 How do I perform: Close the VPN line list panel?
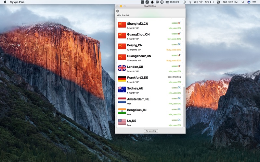(118, 11)
